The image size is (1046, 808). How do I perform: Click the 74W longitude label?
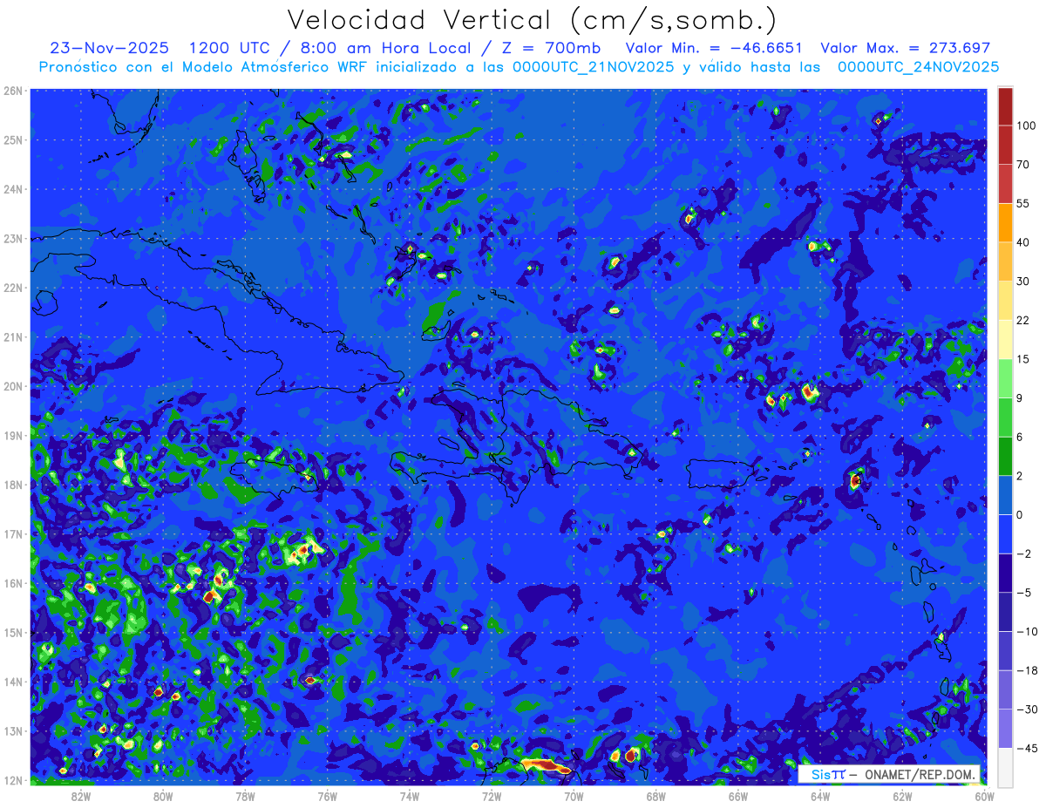pos(410,796)
